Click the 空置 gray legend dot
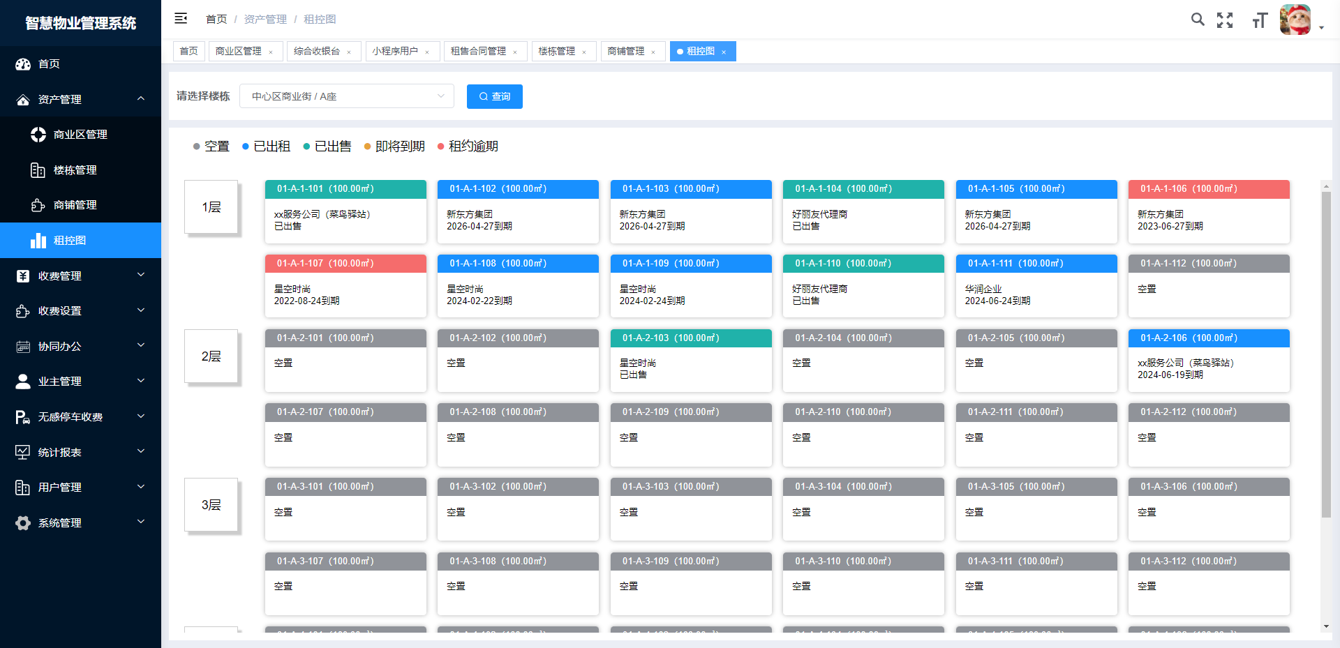 (x=197, y=146)
